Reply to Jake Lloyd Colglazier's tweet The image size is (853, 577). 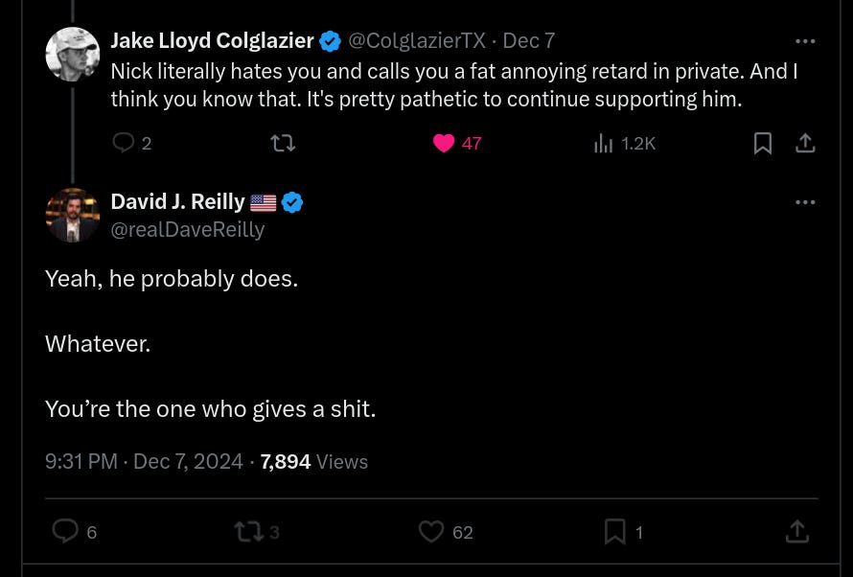click(124, 143)
